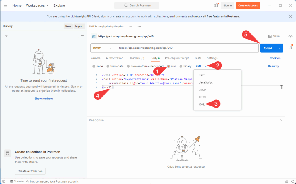Screen dimensions: 296x184
Task: Select the form-data radio button
Action: point(108,66)
